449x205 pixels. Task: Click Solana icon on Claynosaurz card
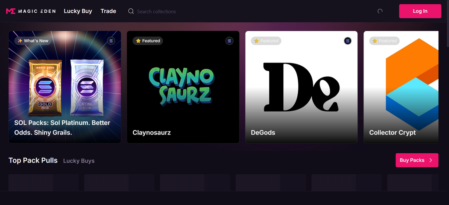(x=229, y=41)
